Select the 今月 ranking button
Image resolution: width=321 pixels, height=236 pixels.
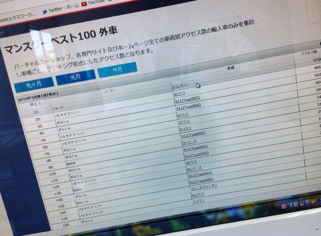point(118,70)
